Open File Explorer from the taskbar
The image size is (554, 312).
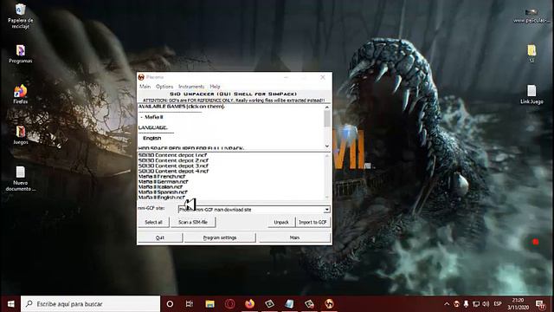click(x=209, y=304)
